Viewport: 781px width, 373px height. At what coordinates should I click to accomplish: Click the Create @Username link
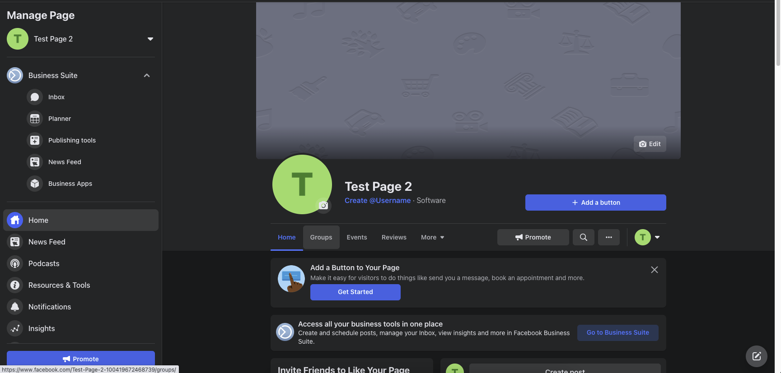coord(378,200)
